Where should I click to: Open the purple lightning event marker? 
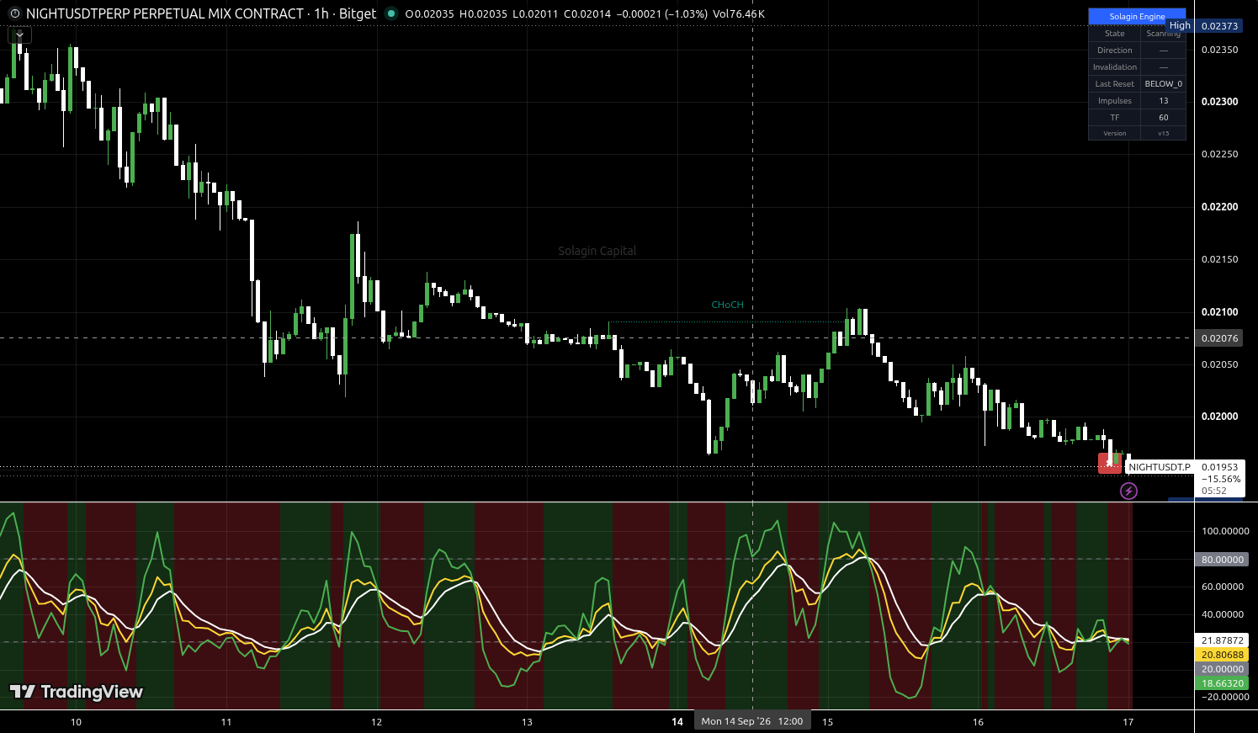[x=1128, y=491]
